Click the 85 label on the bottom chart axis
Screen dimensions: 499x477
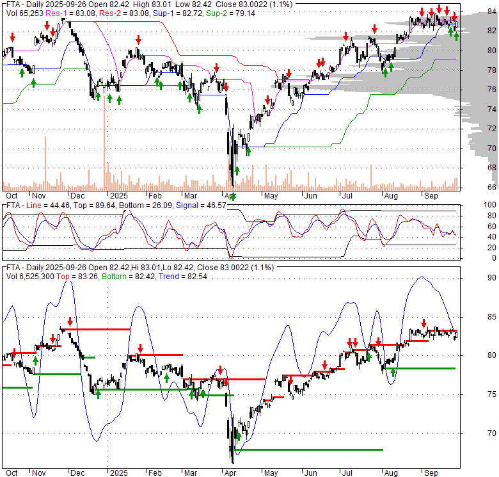tap(492, 317)
